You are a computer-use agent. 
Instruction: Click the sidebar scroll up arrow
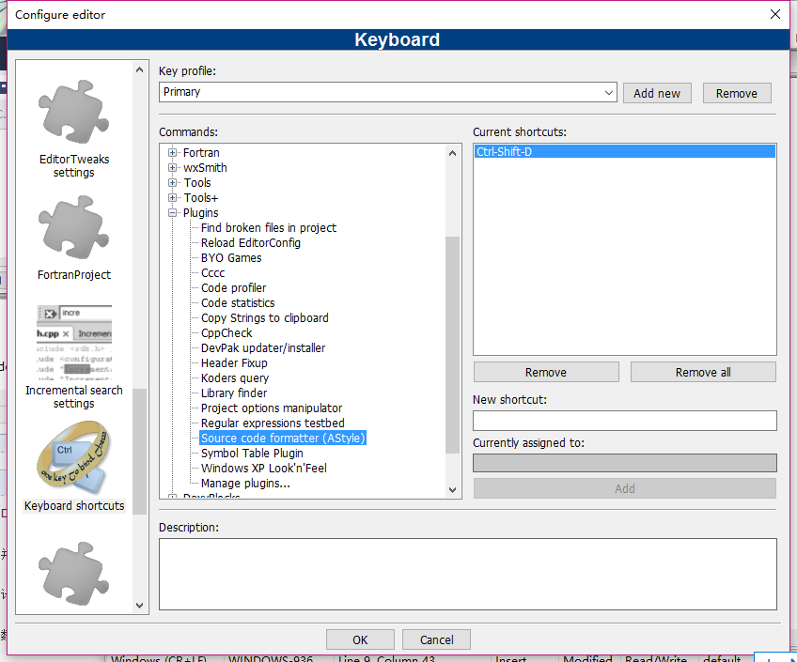click(x=139, y=70)
